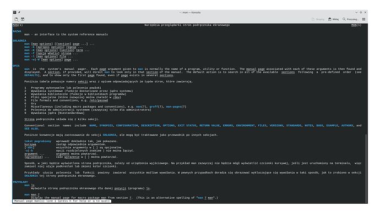
Task: Click the '-a|-b' convention entry
Action: (29, 151)
